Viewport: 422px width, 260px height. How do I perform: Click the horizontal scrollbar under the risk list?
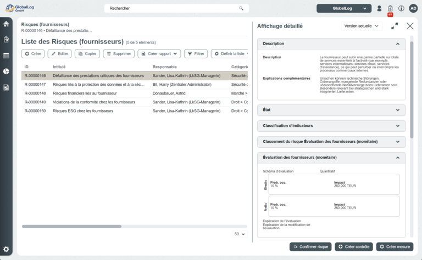[x=71, y=226]
